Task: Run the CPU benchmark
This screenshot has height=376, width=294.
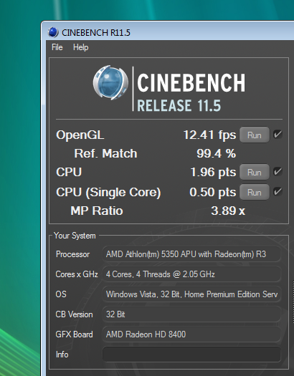Action: click(255, 172)
